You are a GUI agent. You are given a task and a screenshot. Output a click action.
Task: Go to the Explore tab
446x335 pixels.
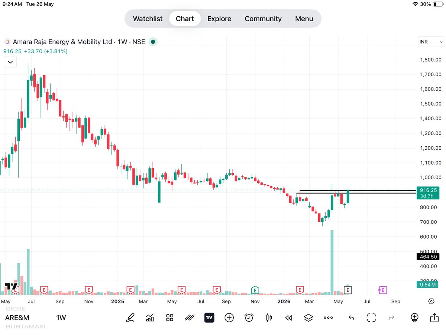pos(219,19)
